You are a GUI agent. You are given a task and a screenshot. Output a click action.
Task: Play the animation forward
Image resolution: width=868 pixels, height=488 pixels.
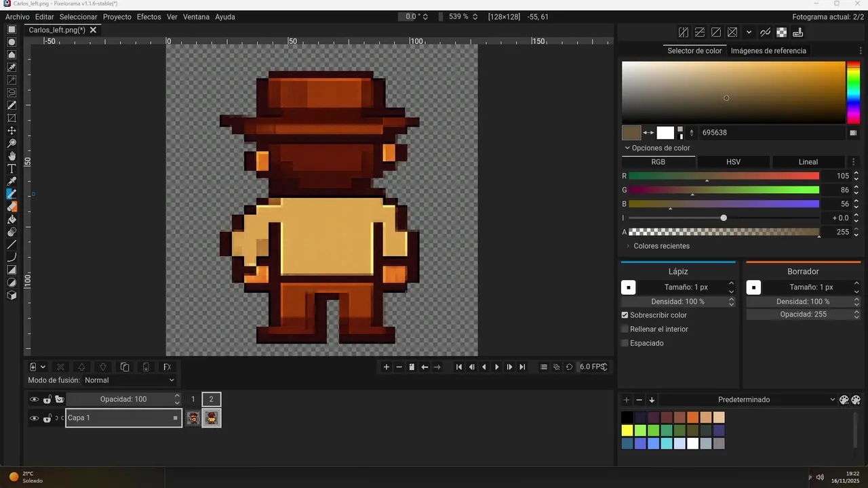[x=496, y=367]
